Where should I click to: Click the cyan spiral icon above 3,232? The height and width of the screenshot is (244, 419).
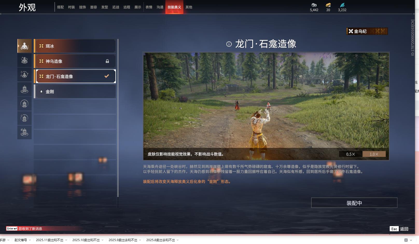342,5
